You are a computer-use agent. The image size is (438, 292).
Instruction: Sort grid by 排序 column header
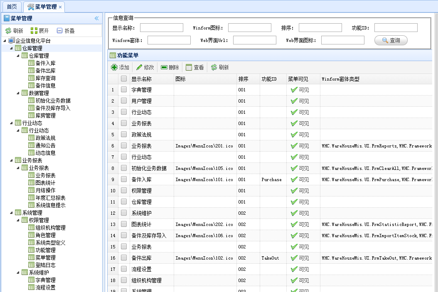pyautogui.click(x=248, y=79)
